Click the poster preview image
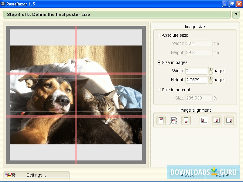 pyautogui.click(x=76, y=95)
